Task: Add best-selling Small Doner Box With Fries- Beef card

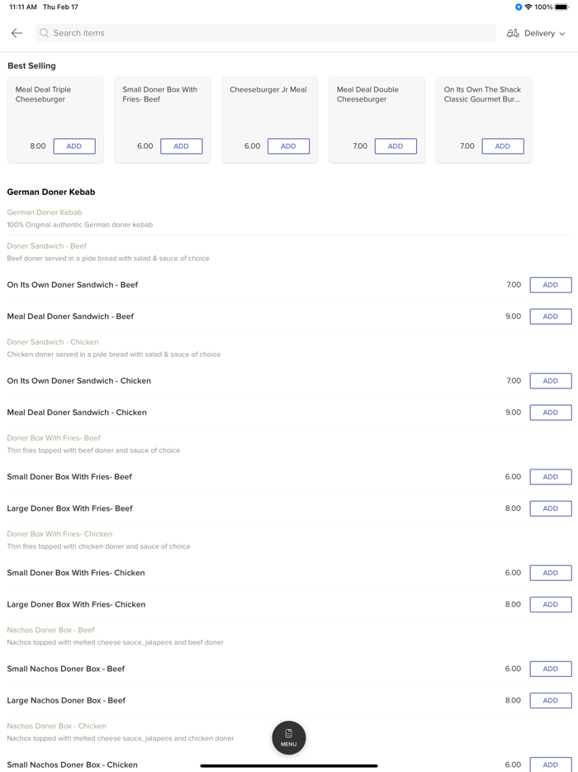Action: point(182,146)
